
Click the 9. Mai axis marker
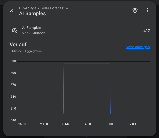(x=66, y=124)
